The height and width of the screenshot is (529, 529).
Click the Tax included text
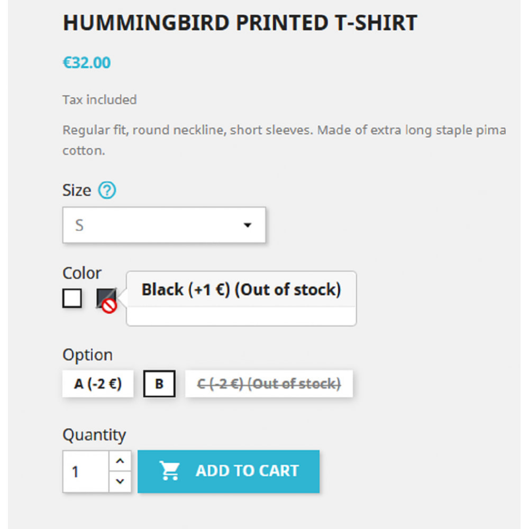point(99,100)
